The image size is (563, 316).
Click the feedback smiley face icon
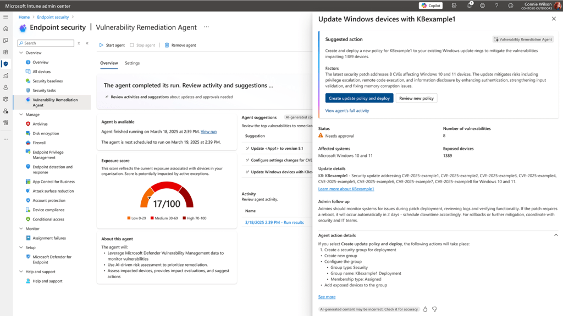511,5
